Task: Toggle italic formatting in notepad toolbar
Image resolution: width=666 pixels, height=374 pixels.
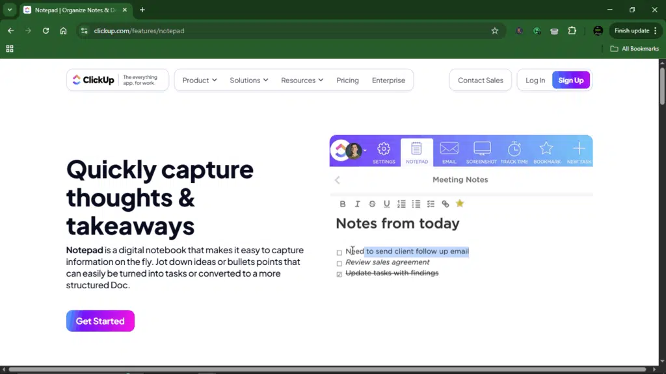Action: [357, 204]
